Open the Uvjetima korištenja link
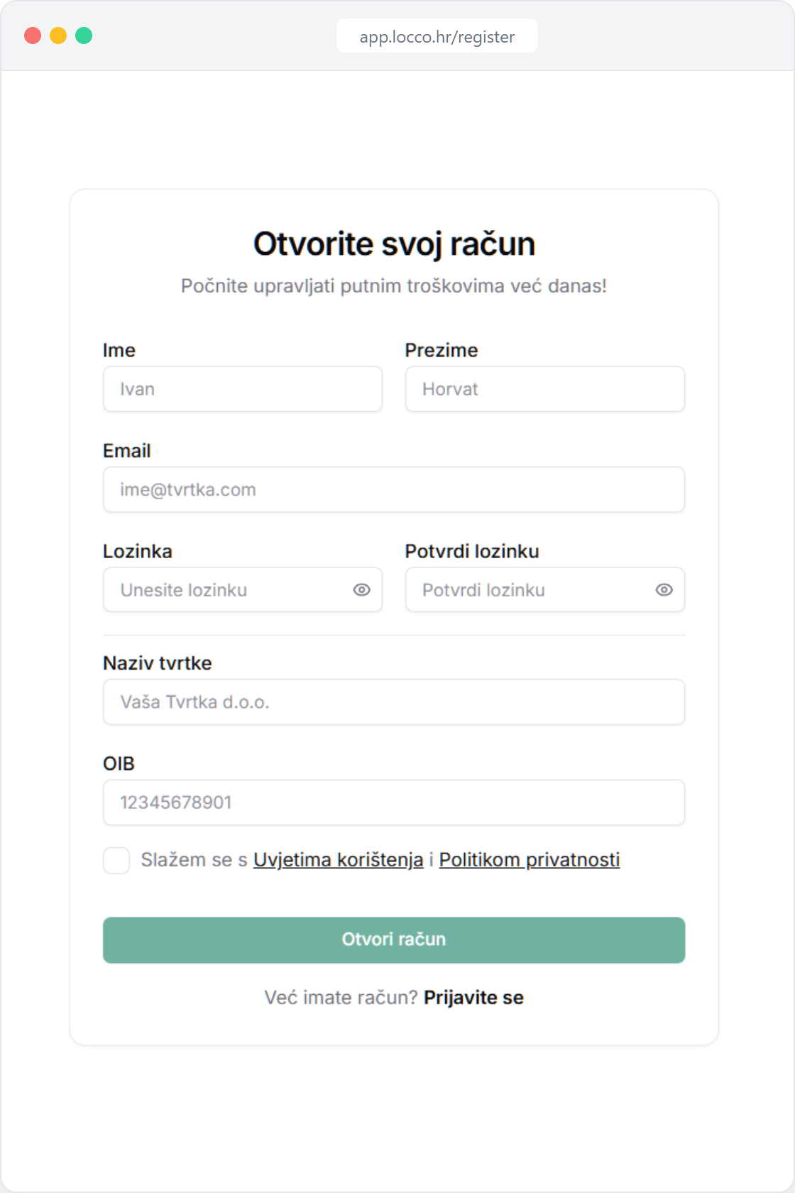The width and height of the screenshot is (795, 1193). 338,859
